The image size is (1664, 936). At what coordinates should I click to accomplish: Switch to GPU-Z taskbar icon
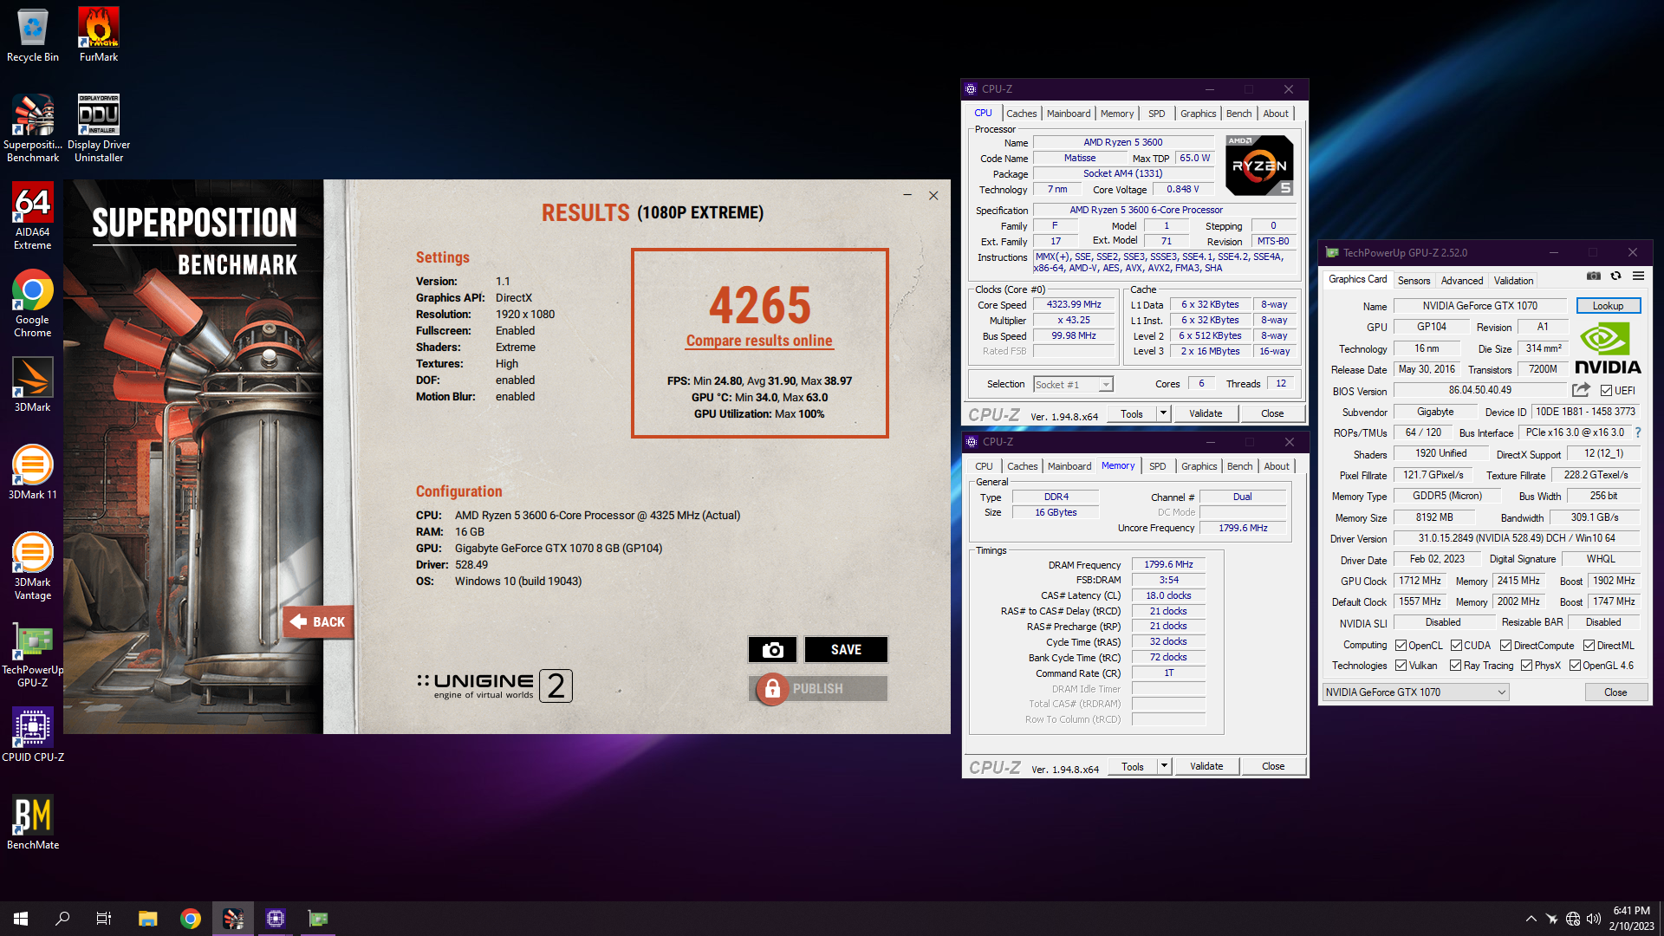coord(318,919)
